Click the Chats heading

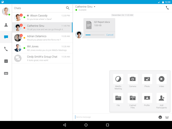(17, 8)
